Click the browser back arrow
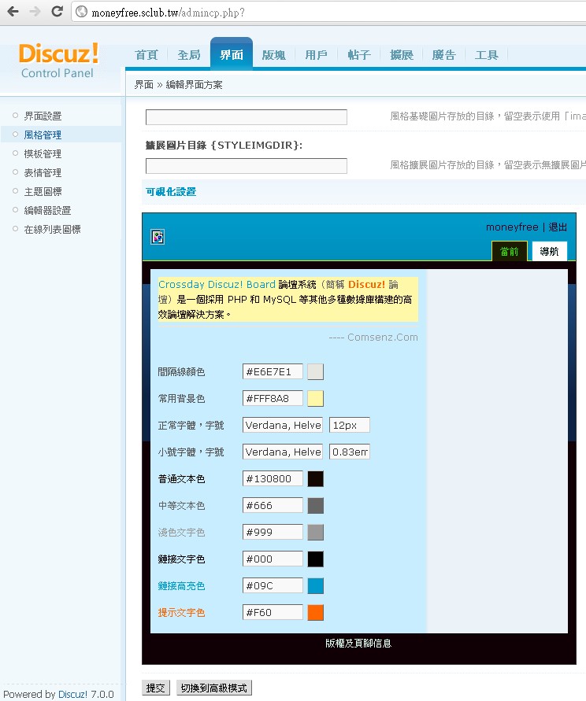 13,11
